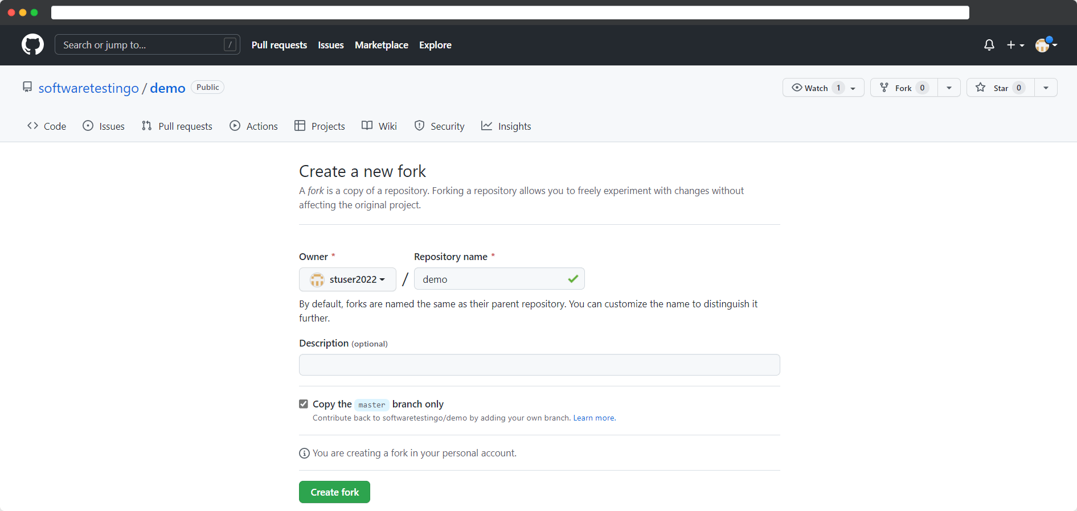The image size is (1077, 511).
Task: Expand the Fork dropdown arrow
Action: tap(949, 88)
